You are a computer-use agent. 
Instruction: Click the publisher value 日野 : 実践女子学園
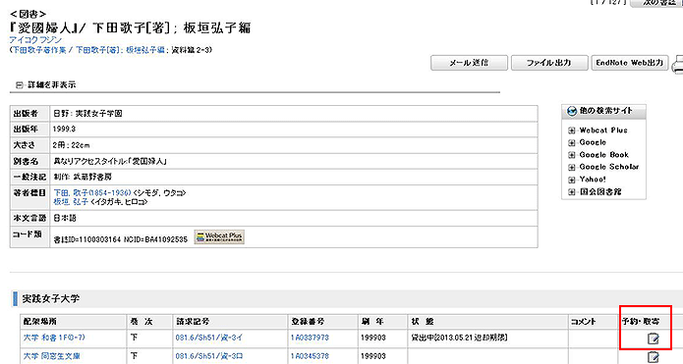coord(87,114)
